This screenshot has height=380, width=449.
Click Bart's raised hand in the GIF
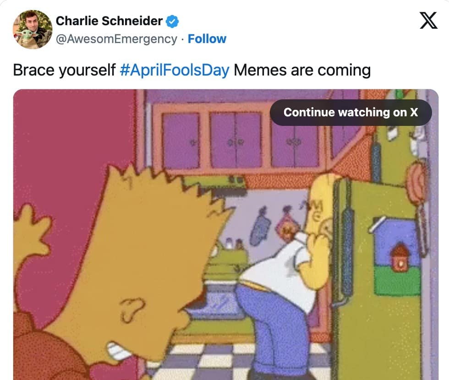point(32,232)
